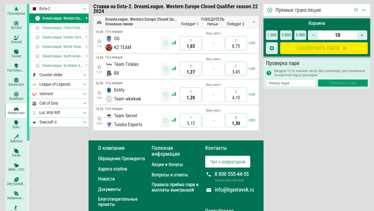Increase stake with plus button
Viewport: 374px width, 211px height.
362,35
